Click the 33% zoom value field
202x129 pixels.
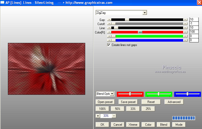pyautogui.click(x=106, y=116)
